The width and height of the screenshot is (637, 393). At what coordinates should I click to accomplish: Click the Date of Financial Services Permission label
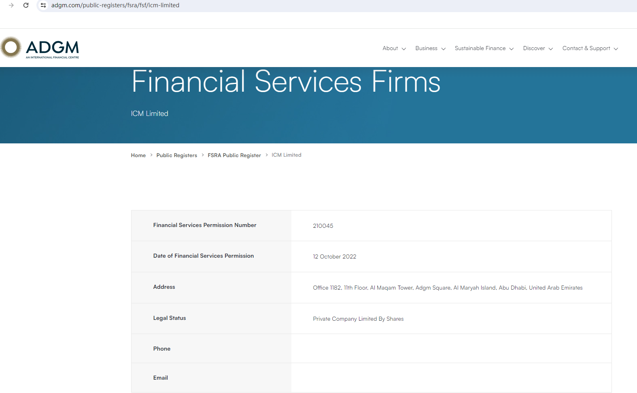coord(204,256)
